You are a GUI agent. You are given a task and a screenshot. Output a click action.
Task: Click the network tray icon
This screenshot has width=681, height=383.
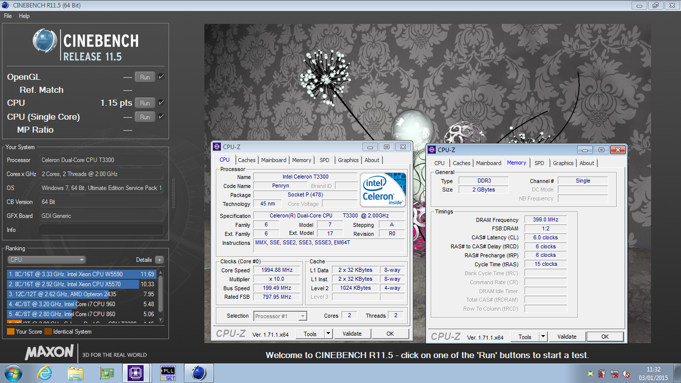coord(615,374)
